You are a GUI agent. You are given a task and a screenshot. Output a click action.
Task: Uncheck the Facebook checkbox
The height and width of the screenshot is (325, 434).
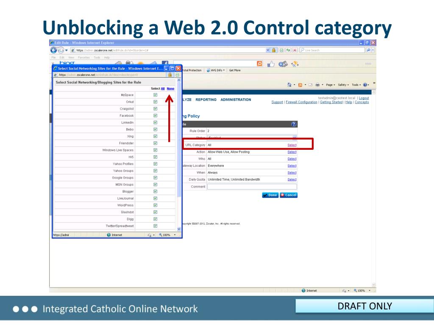[x=155, y=116]
